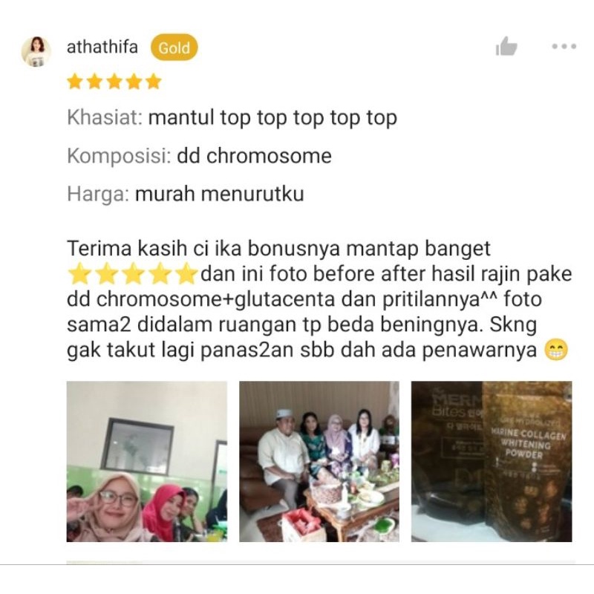594x594 pixels.
Task: Click the Harga murah menurutku line
Action: point(186,194)
